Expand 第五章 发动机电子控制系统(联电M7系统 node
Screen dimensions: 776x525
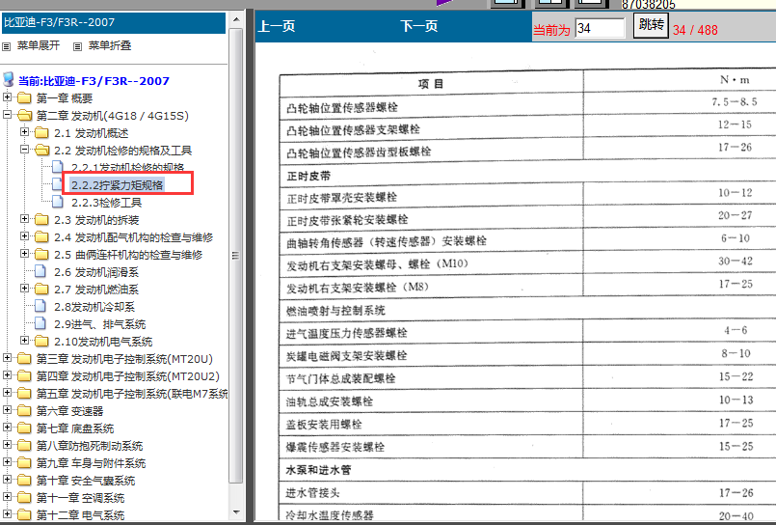7,392
